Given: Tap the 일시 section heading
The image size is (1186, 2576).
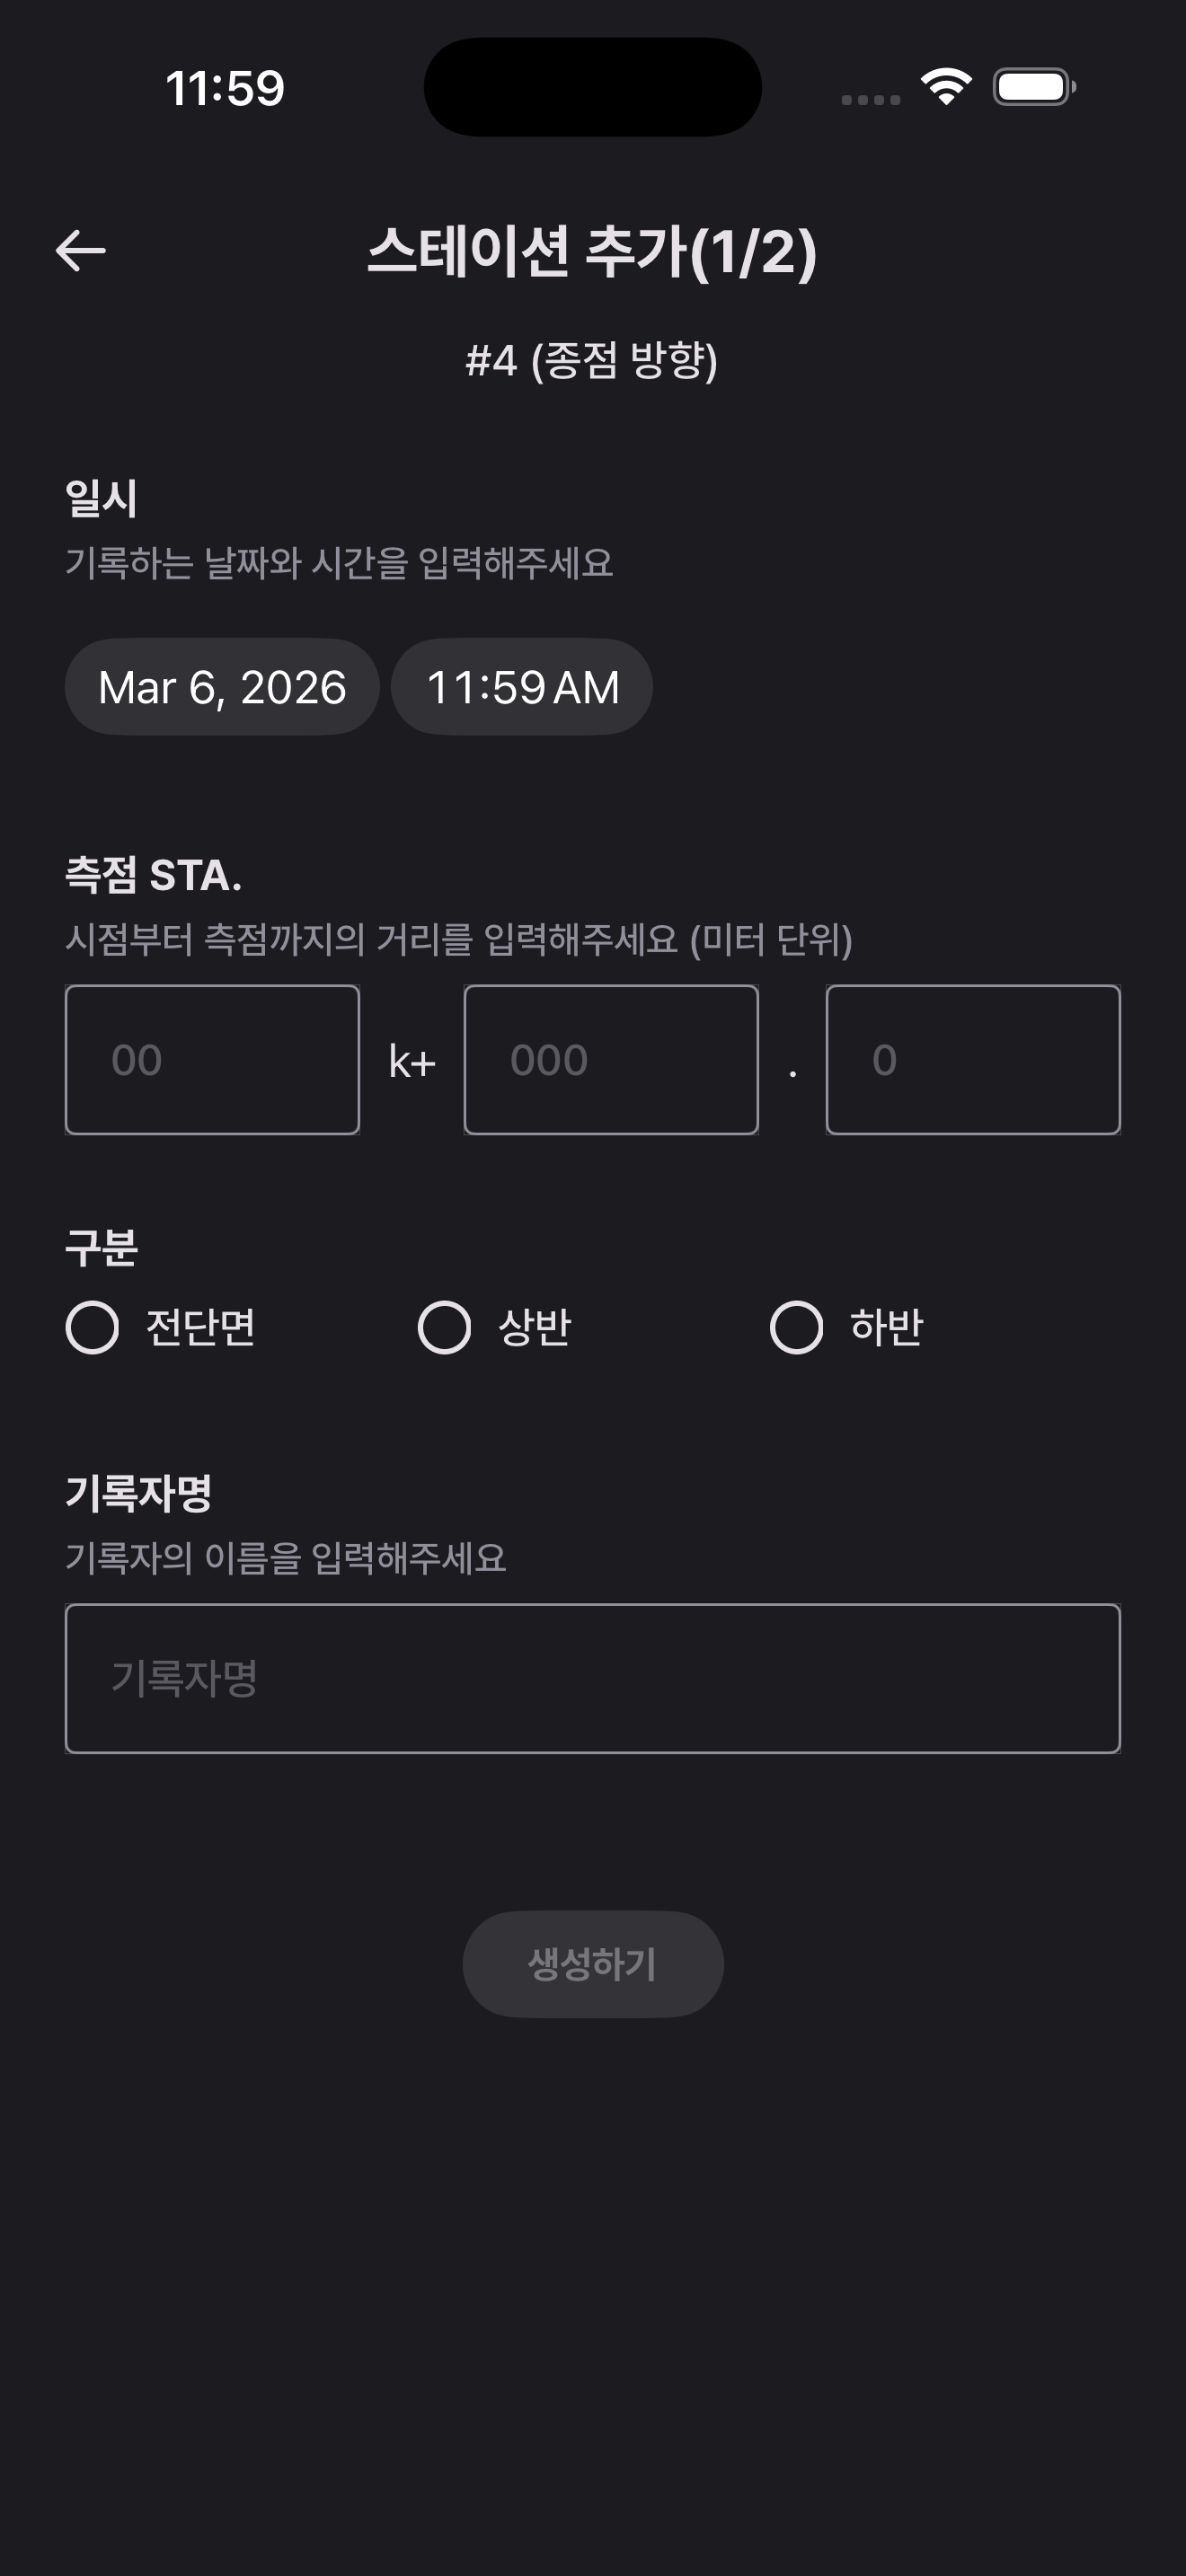Looking at the screenshot, I should click(x=102, y=498).
